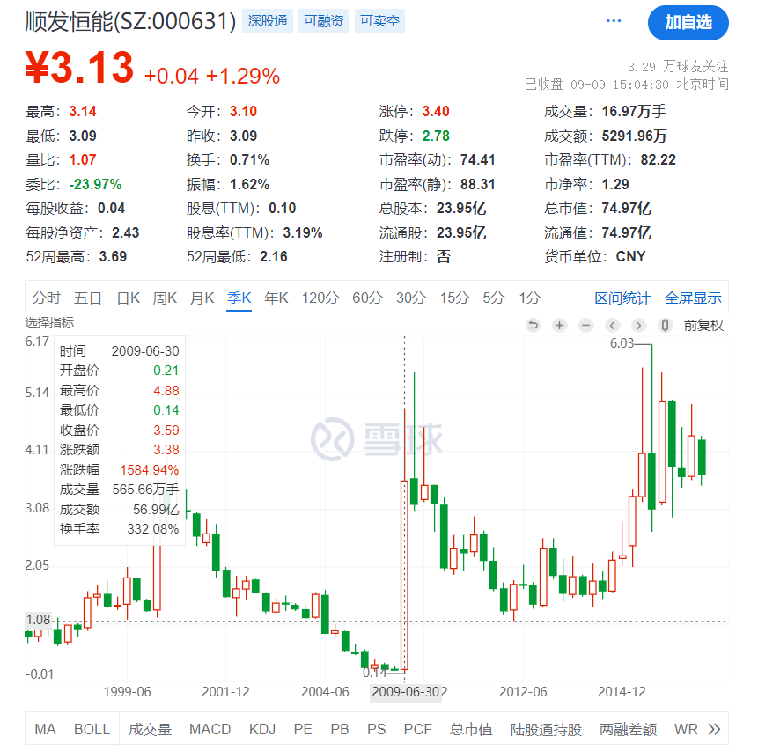Click the 2004-06 label on time axis
This screenshot has width=758, height=751.
click(x=325, y=691)
